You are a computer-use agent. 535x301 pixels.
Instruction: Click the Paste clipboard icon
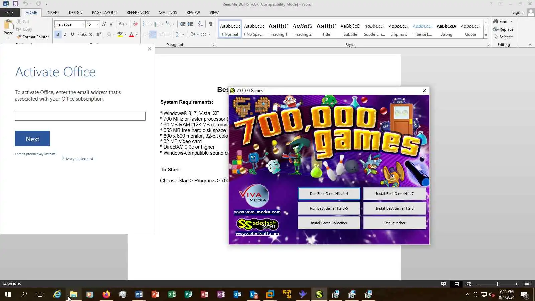[x=8, y=25]
